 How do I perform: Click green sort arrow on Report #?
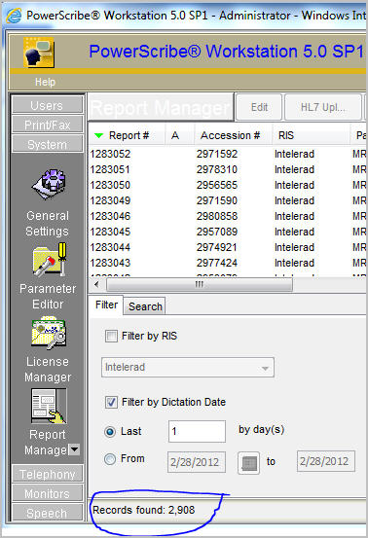pos(99,135)
